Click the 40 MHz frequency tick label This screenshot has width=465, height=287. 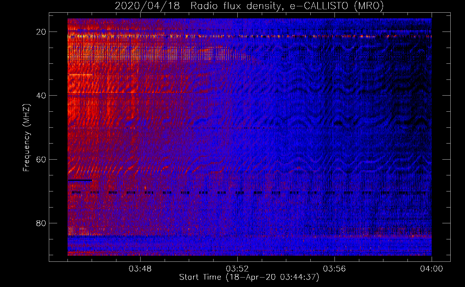click(x=41, y=96)
